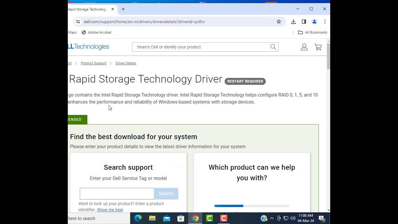Image resolution: width=398 pixels, height=224 pixels.
Task: Open the Show me how link
Action: (110, 210)
